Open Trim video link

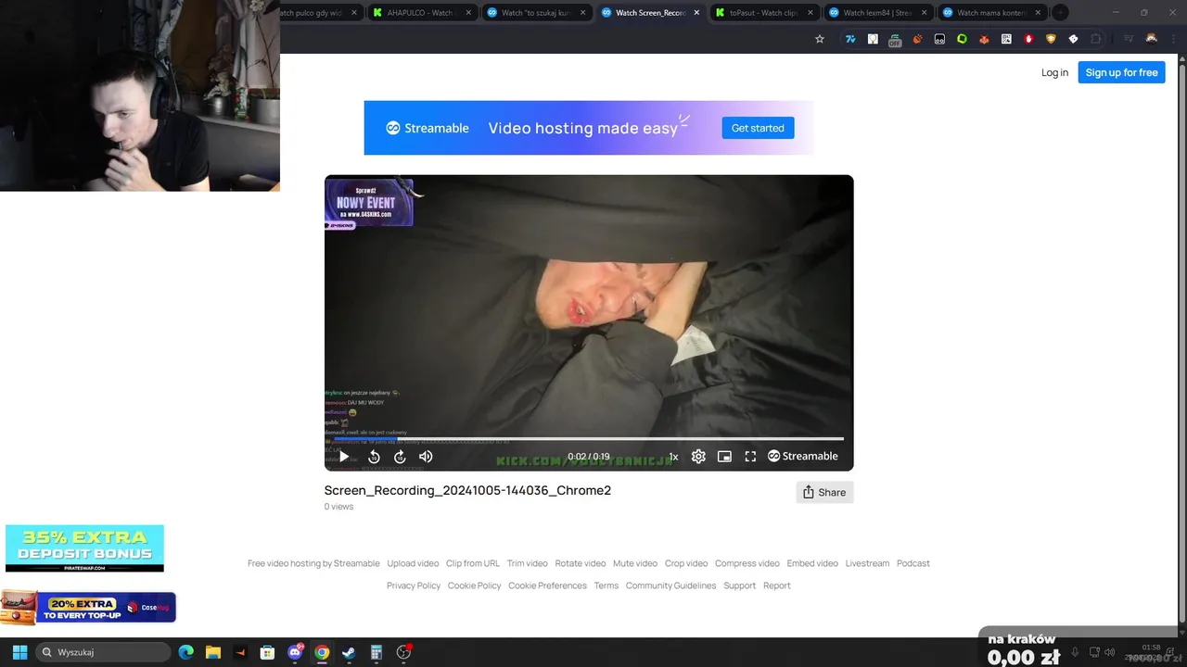[x=528, y=563]
